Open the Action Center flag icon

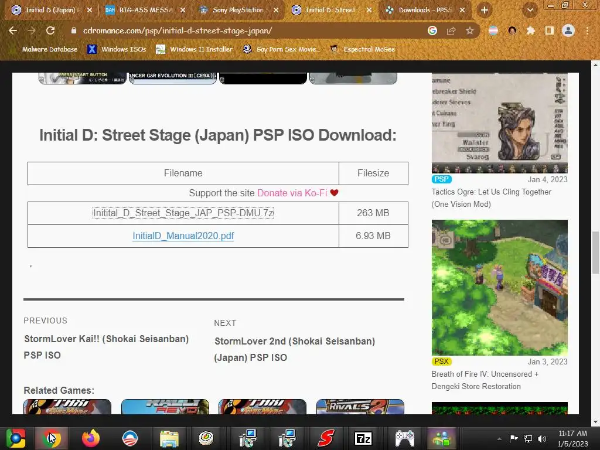(x=513, y=438)
